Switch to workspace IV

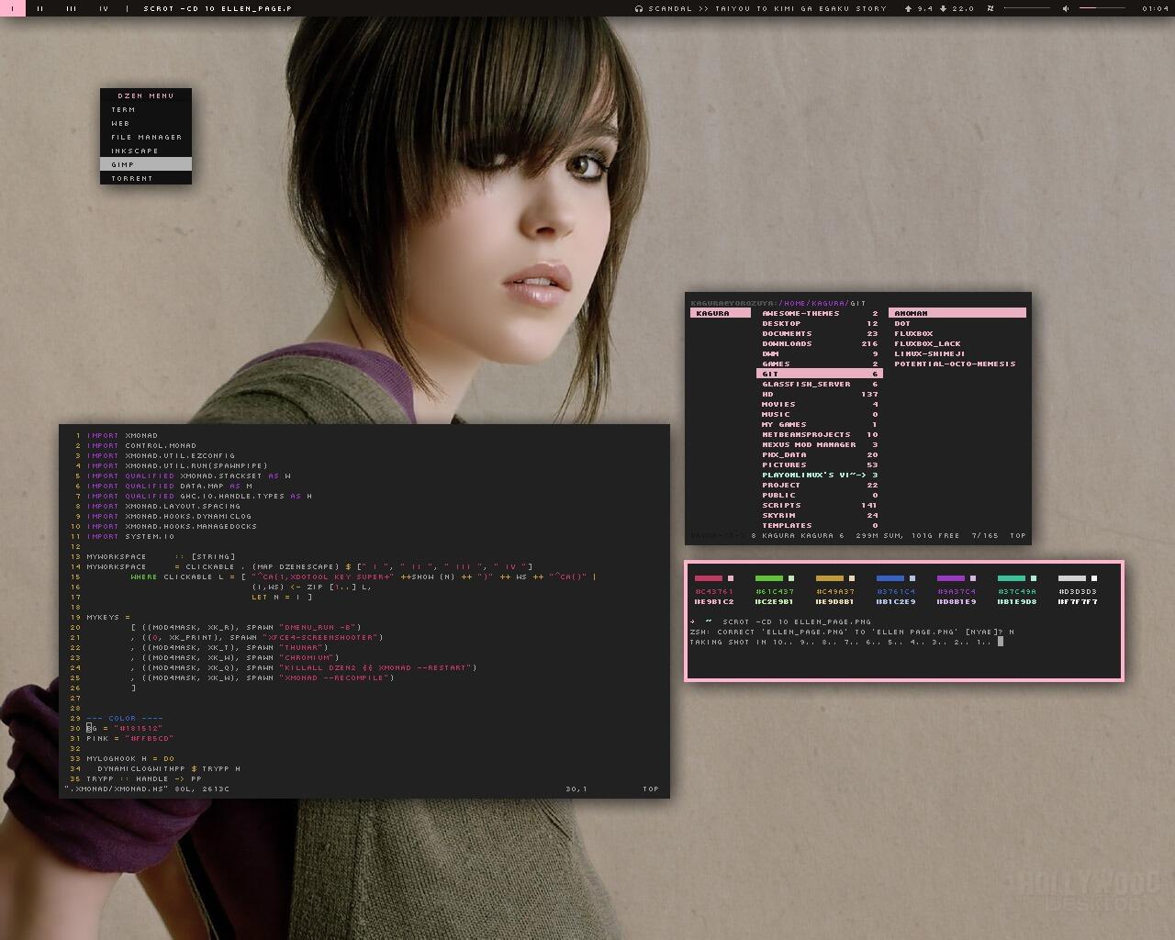point(104,8)
